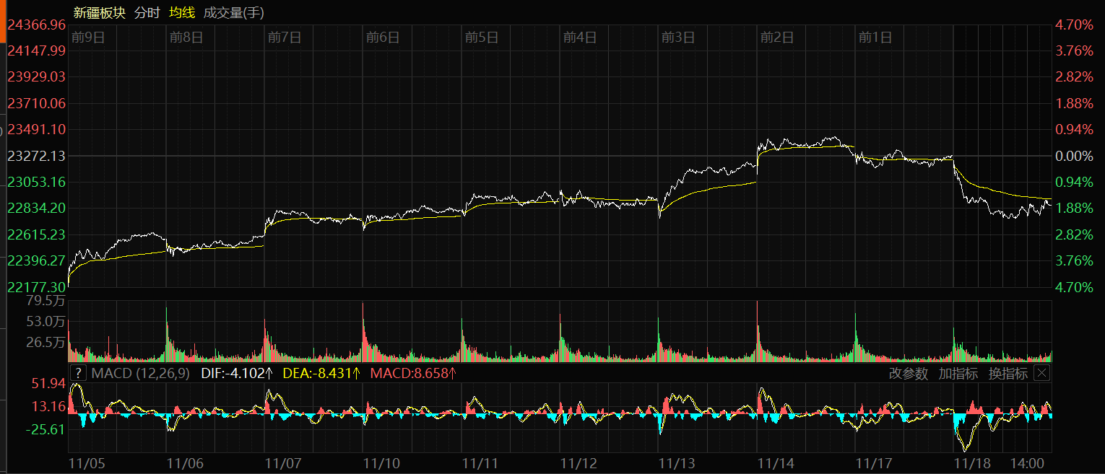Click the DIF value readout
Image resolution: width=1105 pixels, height=474 pixels.
click(x=237, y=373)
